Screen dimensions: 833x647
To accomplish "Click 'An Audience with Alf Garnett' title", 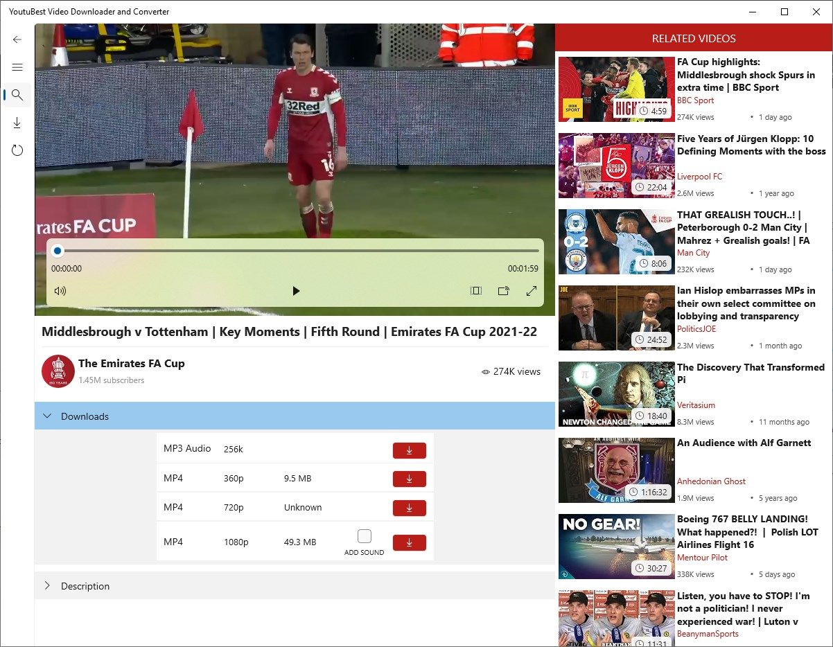I will pyautogui.click(x=744, y=443).
